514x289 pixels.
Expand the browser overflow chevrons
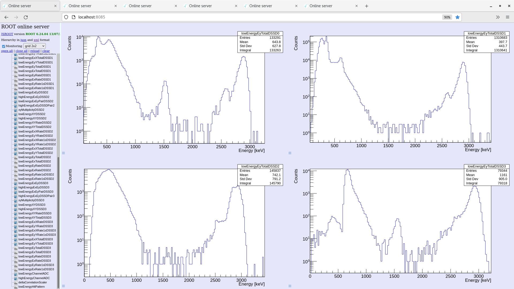click(x=498, y=17)
